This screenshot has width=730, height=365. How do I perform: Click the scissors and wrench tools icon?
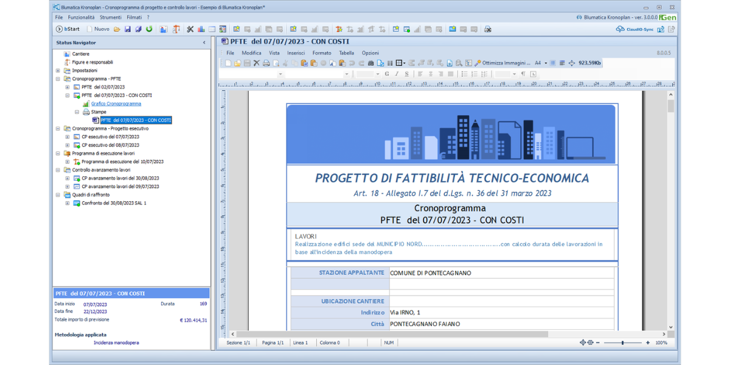(190, 29)
